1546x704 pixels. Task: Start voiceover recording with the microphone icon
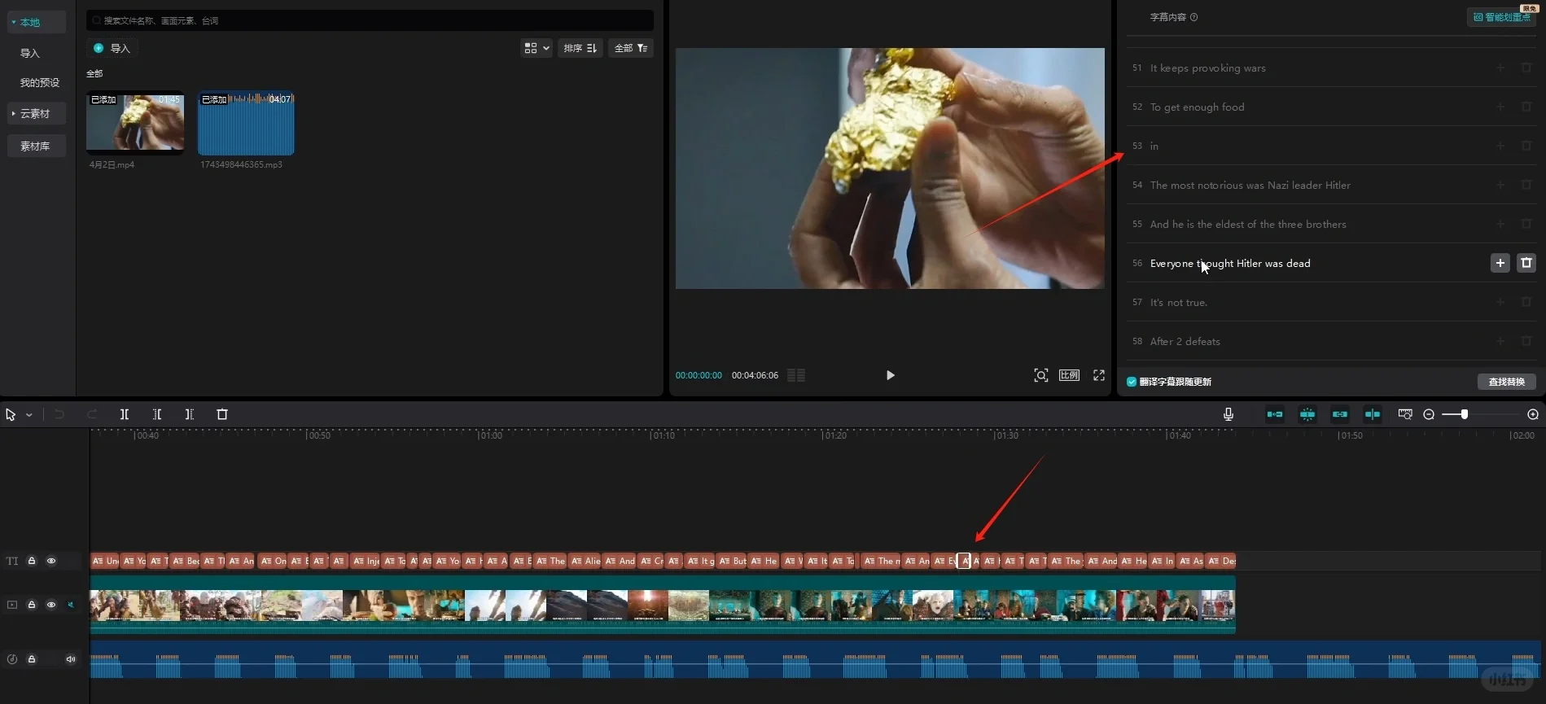1228,414
